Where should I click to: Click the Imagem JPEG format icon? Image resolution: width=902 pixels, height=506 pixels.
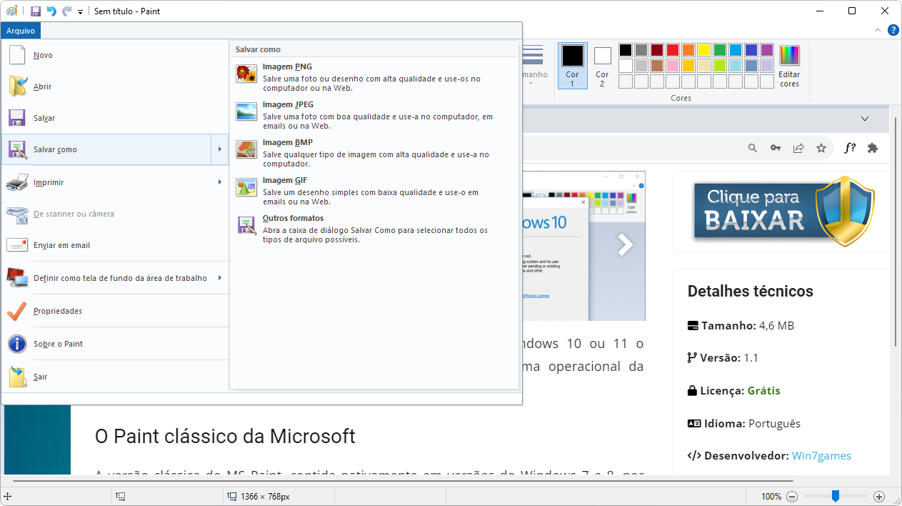tap(246, 111)
